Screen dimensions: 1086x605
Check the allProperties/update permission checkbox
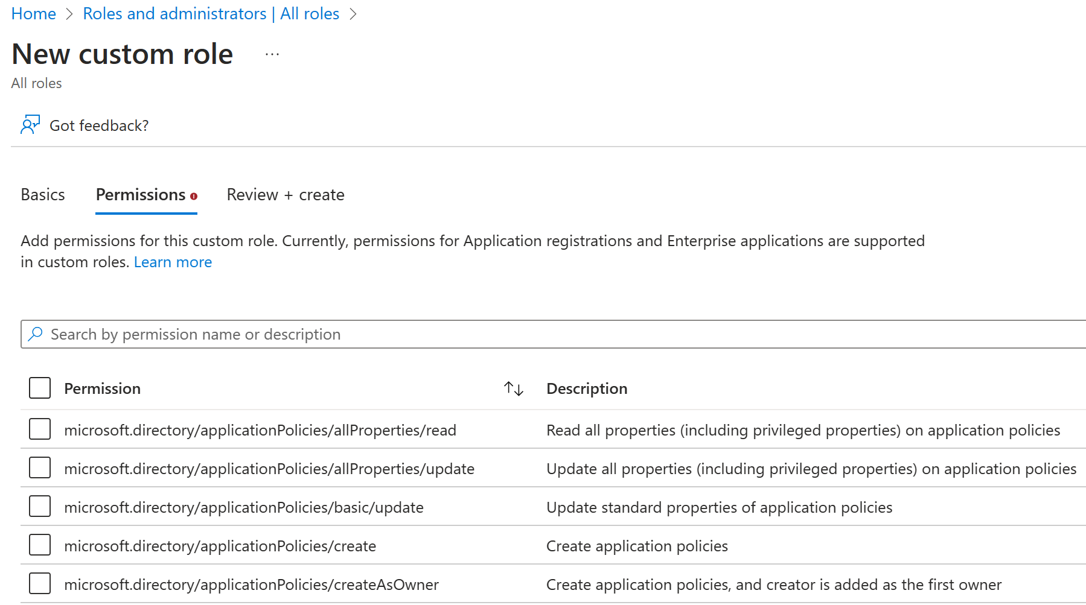[x=40, y=468]
